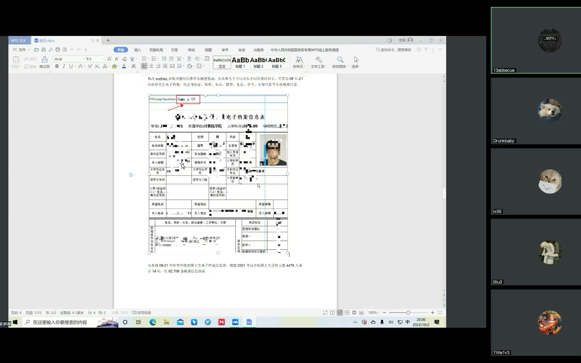Click the 拼写检查 spell check button
The width and height of the screenshot is (581, 363).
(142, 313)
